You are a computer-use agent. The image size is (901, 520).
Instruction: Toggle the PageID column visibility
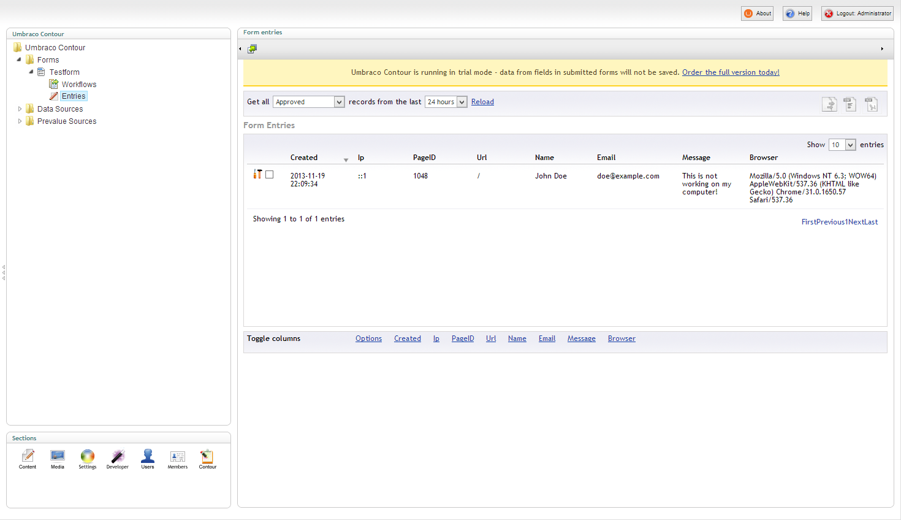[463, 338]
